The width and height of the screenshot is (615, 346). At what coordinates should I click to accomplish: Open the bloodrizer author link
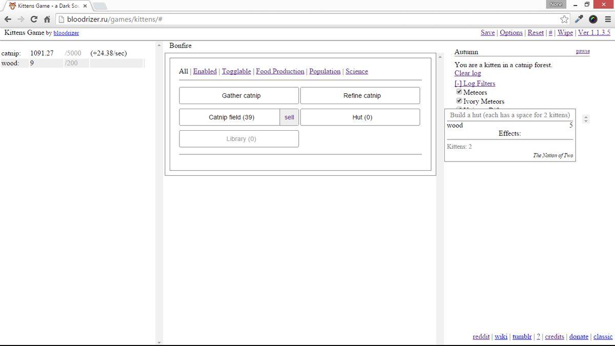[66, 33]
